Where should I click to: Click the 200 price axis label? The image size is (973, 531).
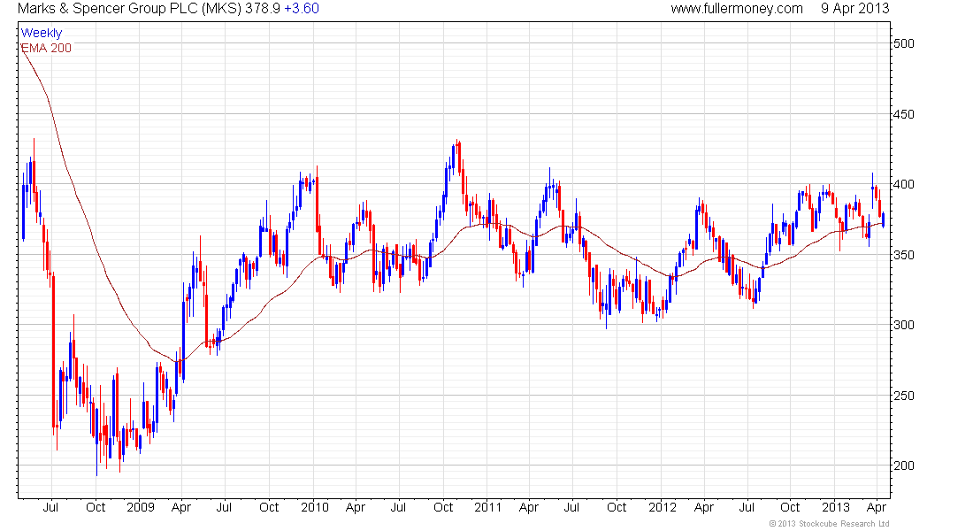coord(903,466)
